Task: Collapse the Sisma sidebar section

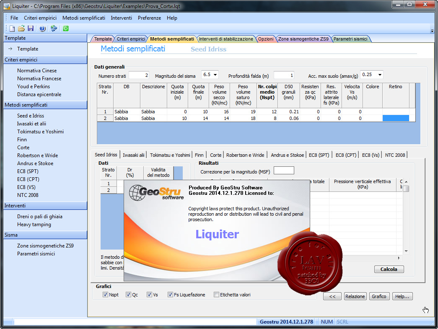Action: pos(45,235)
